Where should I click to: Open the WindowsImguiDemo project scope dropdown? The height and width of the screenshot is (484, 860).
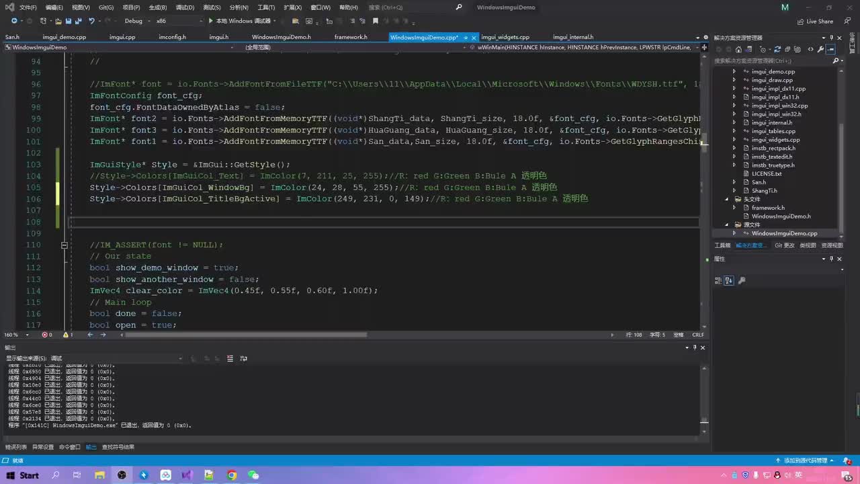(x=120, y=48)
